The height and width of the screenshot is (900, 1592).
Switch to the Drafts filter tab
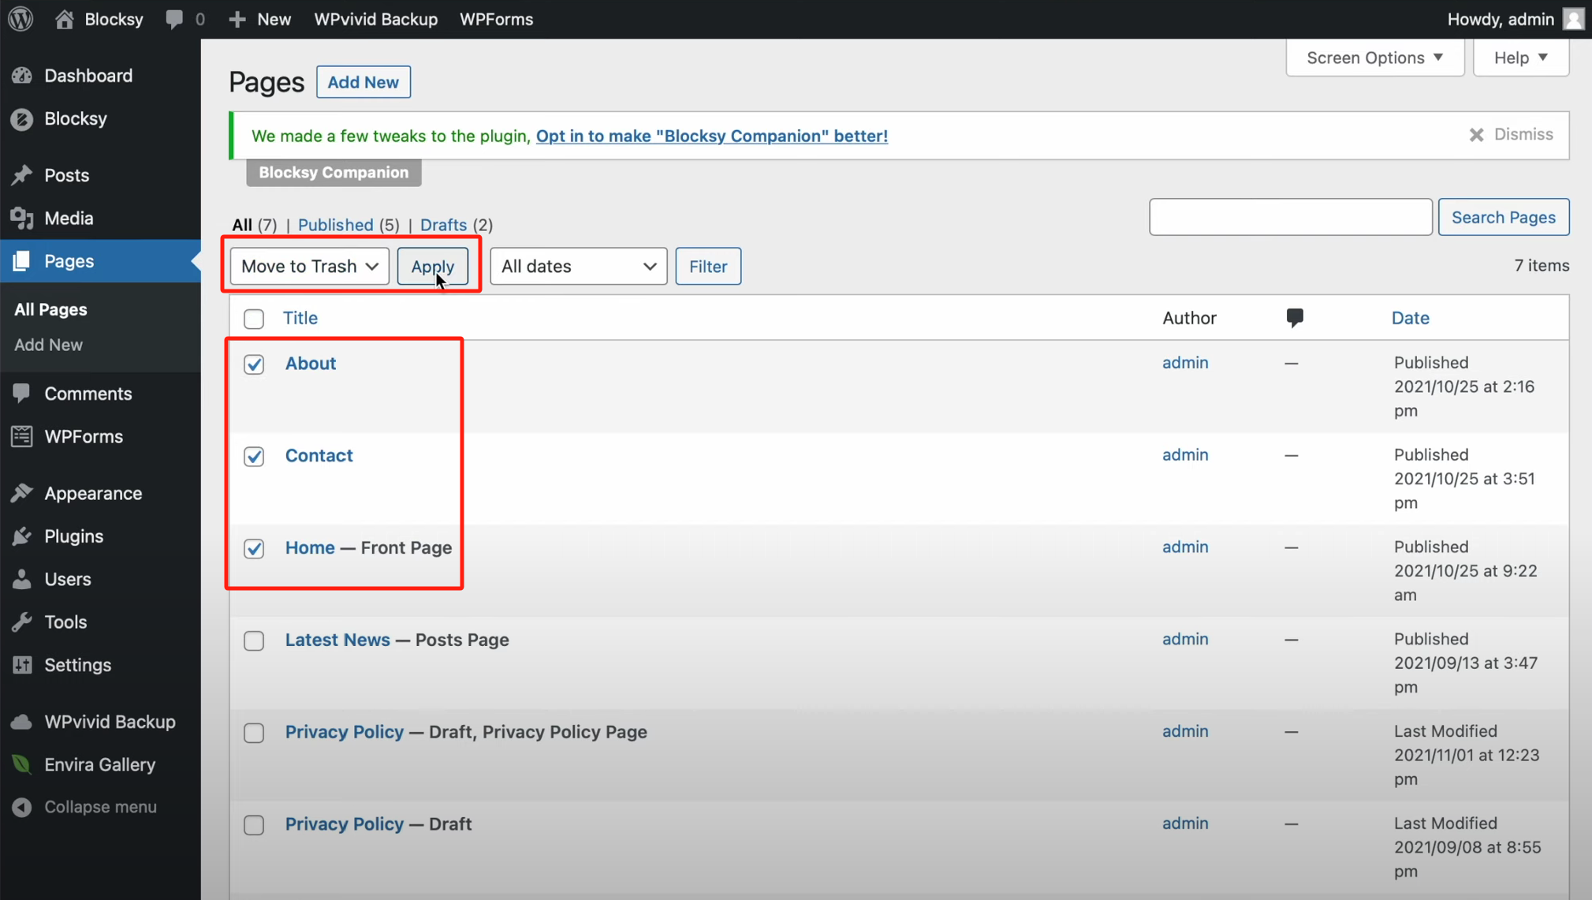[x=443, y=225]
